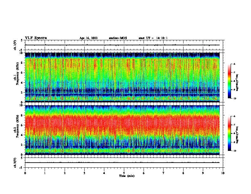
Task: Click the "5" tick on the time axis
Action: (124, 173)
